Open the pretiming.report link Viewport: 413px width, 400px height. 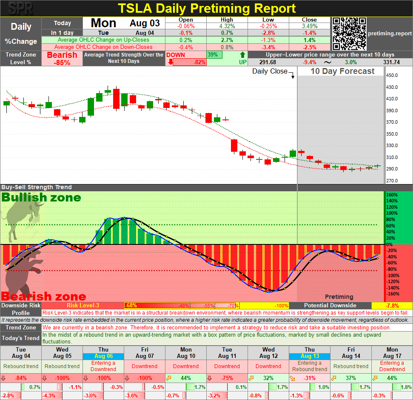390,34
